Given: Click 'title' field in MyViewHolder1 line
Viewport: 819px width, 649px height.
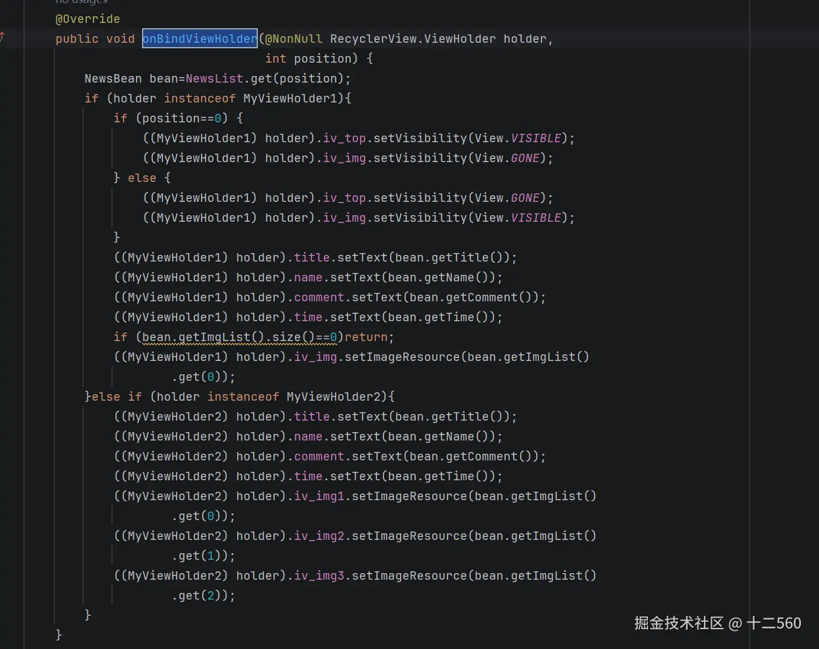Looking at the screenshot, I should [x=312, y=257].
